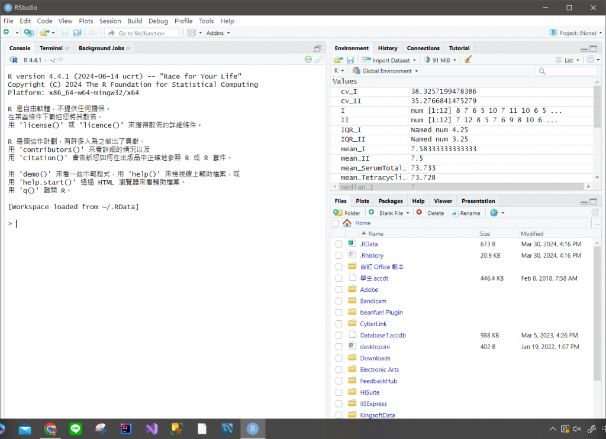Maximize the Environment pane
606x439 pixels.
[593, 48]
